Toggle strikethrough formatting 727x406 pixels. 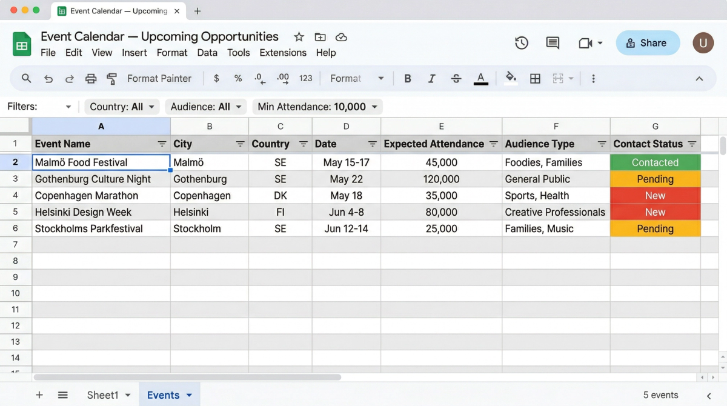(x=456, y=78)
